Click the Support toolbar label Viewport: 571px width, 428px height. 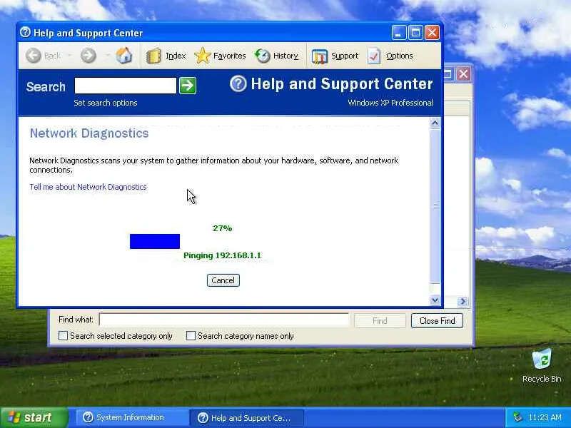[x=345, y=56]
